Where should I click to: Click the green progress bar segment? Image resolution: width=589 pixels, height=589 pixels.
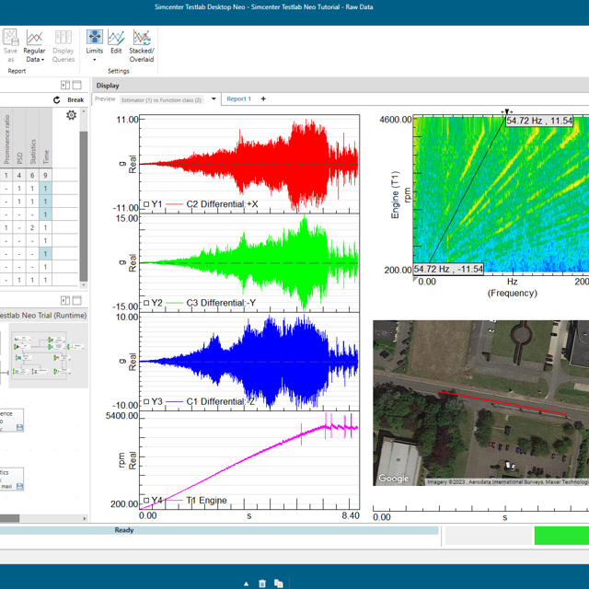(x=561, y=536)
